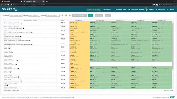Click the repeat introductory tour footer link
Image resolution: width=177 pixels, height=99 pixels.
(63, 97)
